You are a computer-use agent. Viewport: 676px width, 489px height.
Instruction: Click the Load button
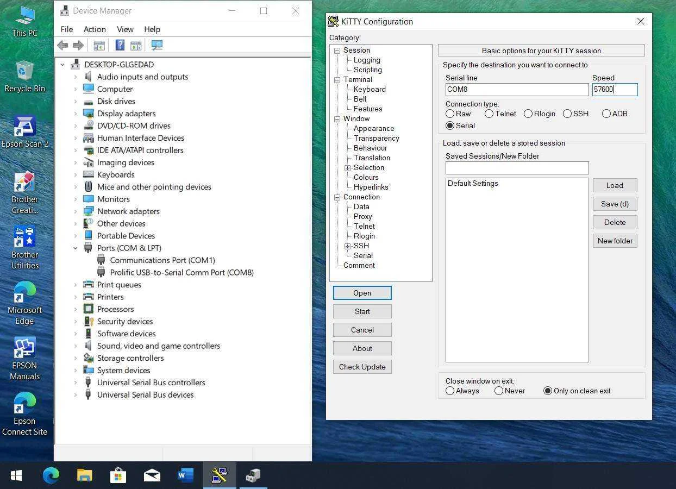point(615,185)
